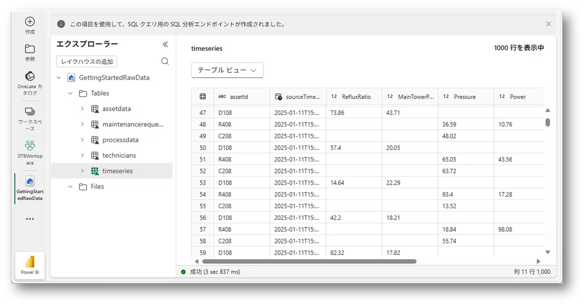Select the processdata table name

point(120,140)
